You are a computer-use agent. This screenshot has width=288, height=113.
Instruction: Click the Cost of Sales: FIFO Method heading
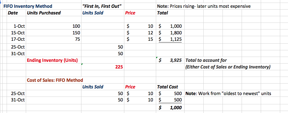(x=55, y=80)
